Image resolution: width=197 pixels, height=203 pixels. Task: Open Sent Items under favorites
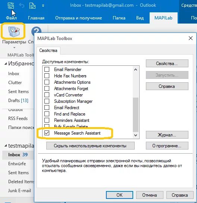(19, 91)
